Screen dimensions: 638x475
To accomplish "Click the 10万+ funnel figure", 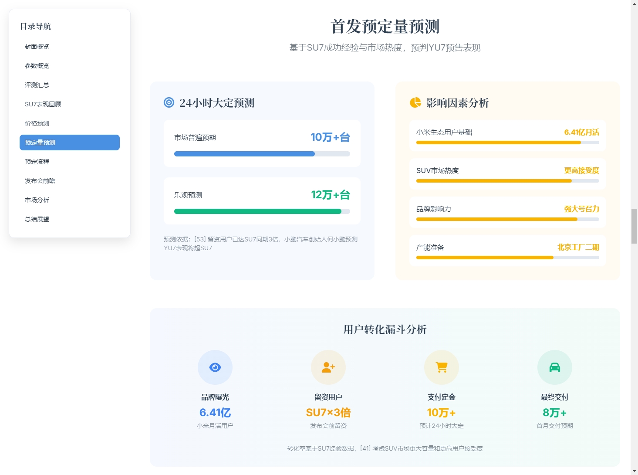I will (442, 412).
